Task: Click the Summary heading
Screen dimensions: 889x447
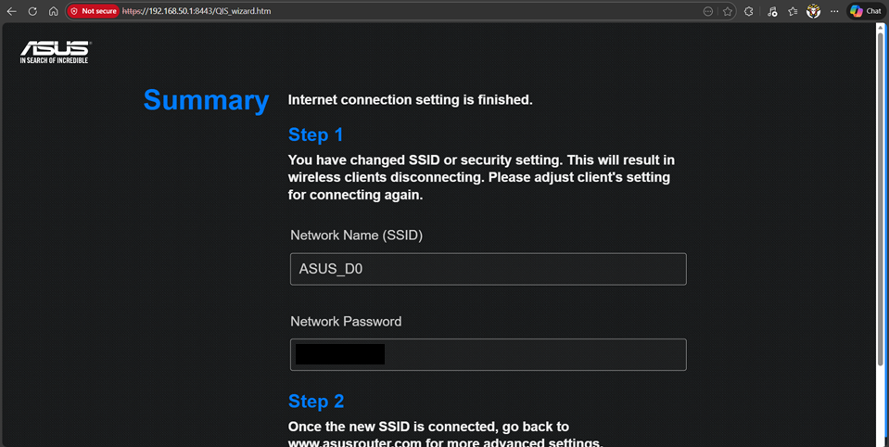Action: [206, 100]
